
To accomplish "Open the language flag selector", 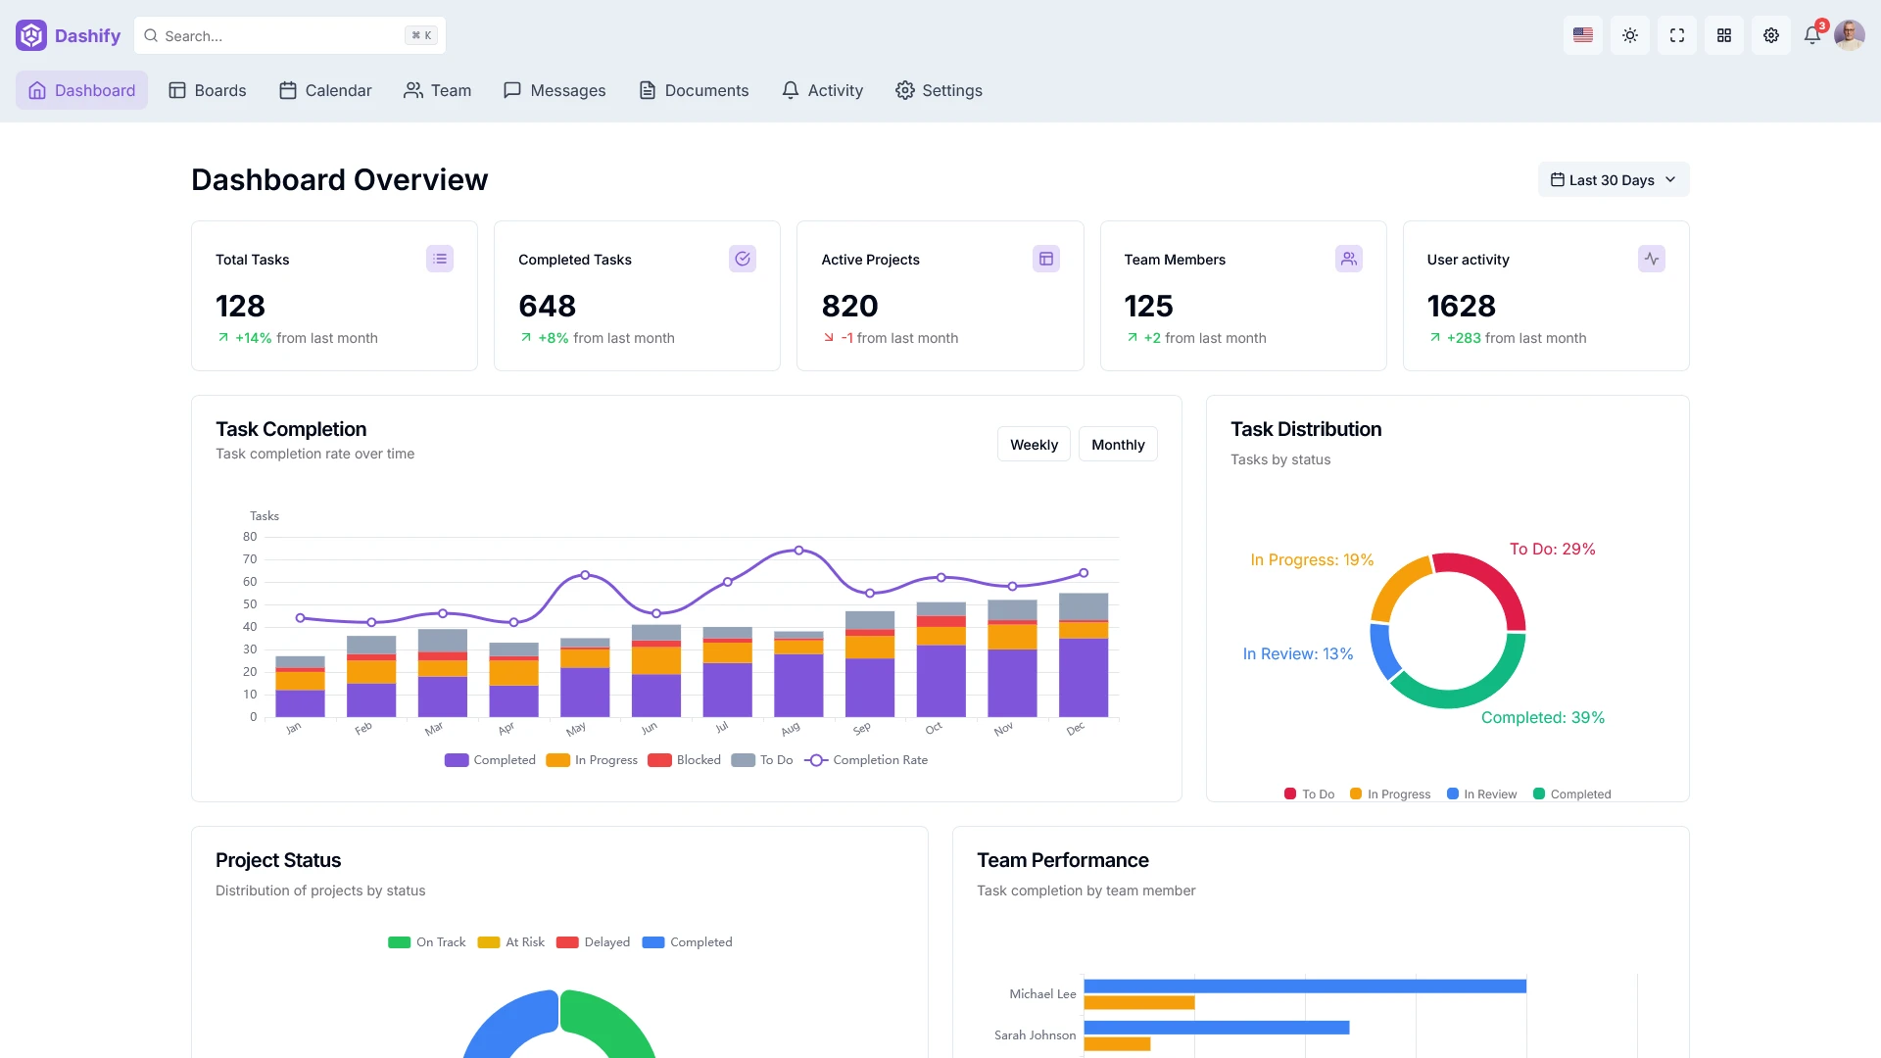I will pyautogui.click(x=1583, y=35).
